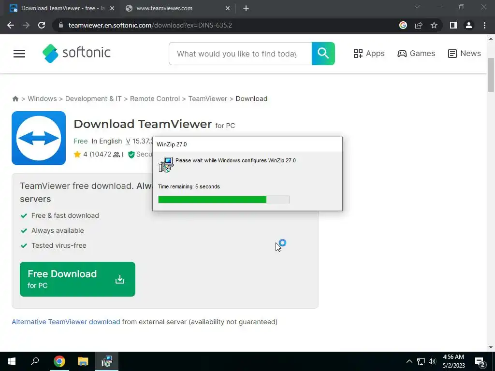Click the 'Time remaining: 5 seconds' text

[189, 186]
